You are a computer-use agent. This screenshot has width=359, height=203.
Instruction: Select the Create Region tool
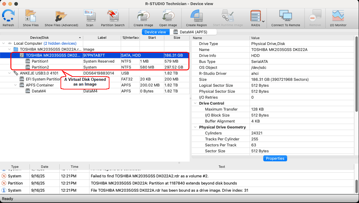196,17
